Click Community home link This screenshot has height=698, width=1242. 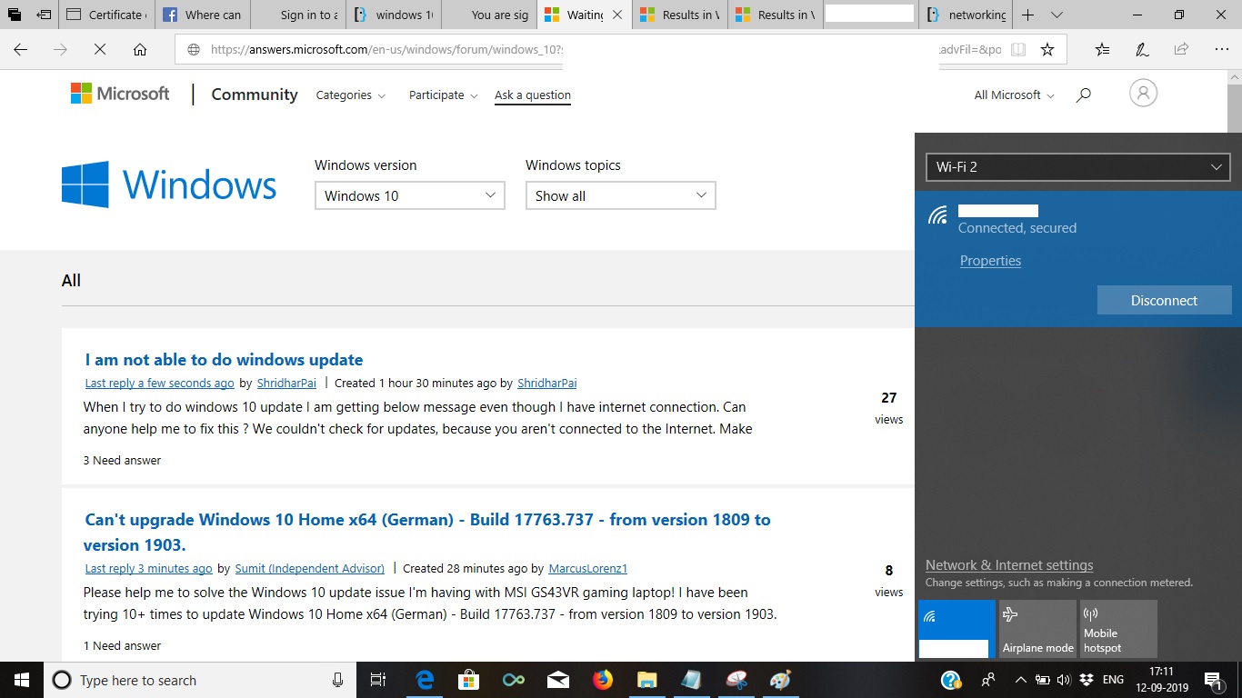pos(255,95)
